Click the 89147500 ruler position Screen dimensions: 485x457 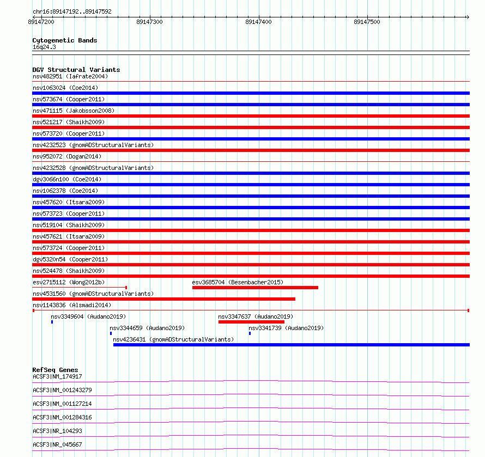367,22
